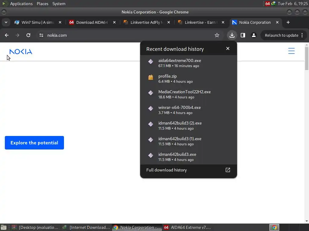Show desktop icon in bottom panel
The height and width of the screenshot is (231, 309).
click(4, 227)
